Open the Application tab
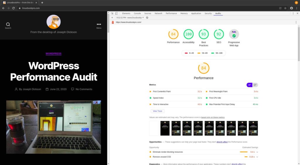The width and height of the screenshot is (300, 165). click(x=196, y=14)
